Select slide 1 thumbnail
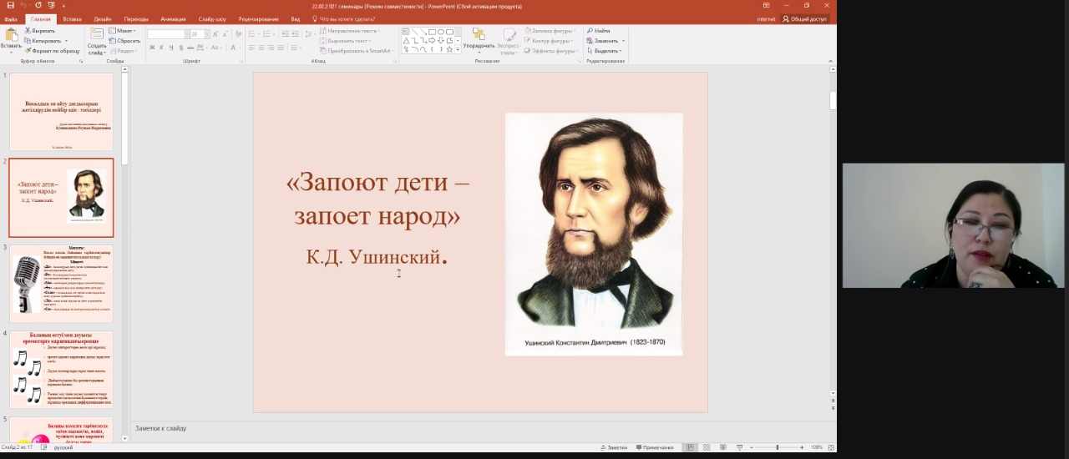1069x459 pixels. pos(61,112)
